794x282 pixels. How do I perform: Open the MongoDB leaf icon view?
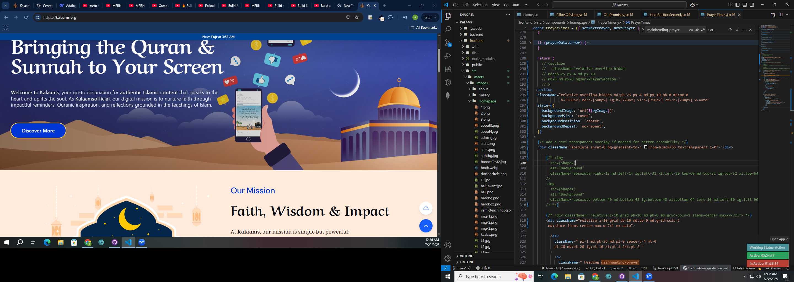coord(447,96)
